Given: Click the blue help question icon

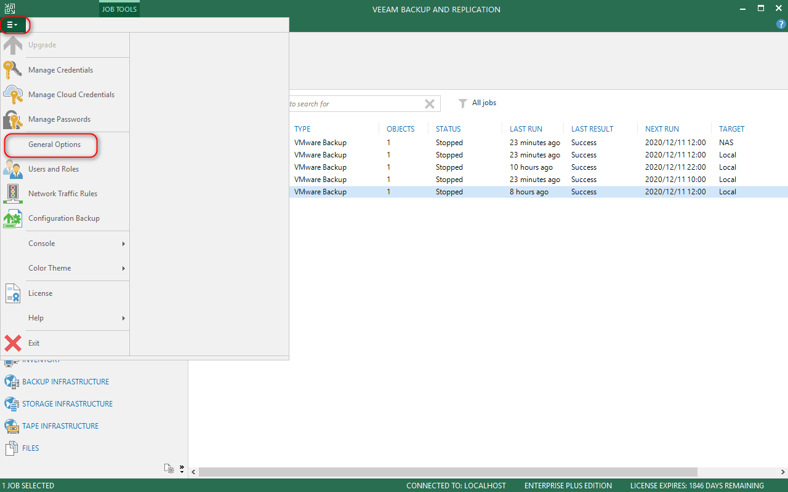Looking at the screenshot, I should click(781, 25).
